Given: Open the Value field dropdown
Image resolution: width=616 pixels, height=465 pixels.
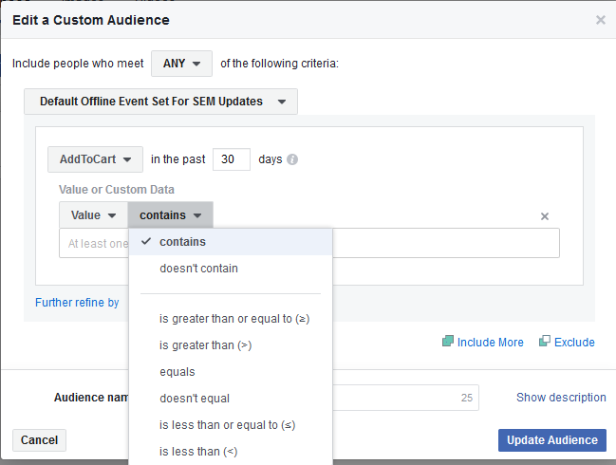Looking at the screenshot, I should [93, 215].
